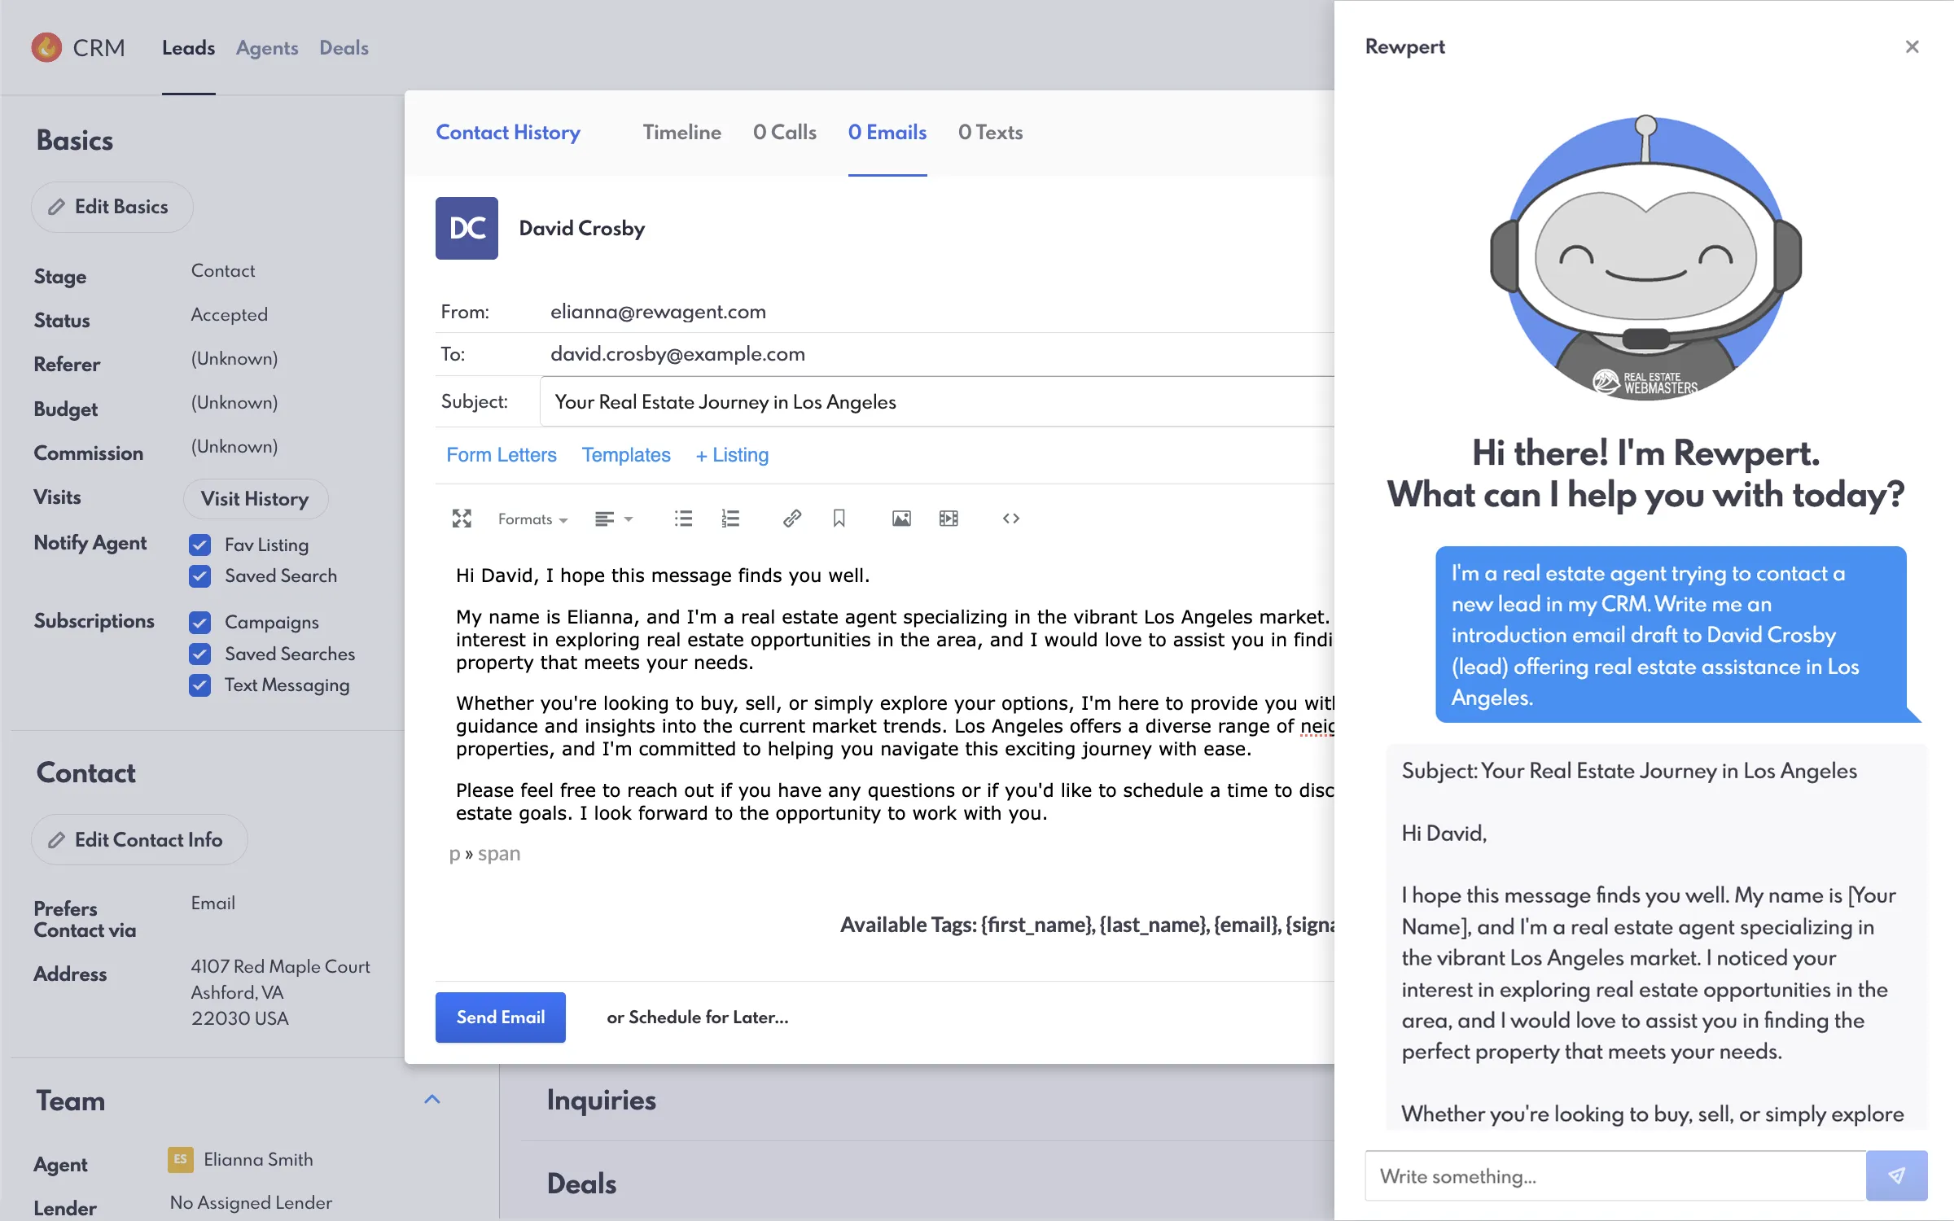
Task: Click the Edit Contact Info button
Action: (139, 839)
